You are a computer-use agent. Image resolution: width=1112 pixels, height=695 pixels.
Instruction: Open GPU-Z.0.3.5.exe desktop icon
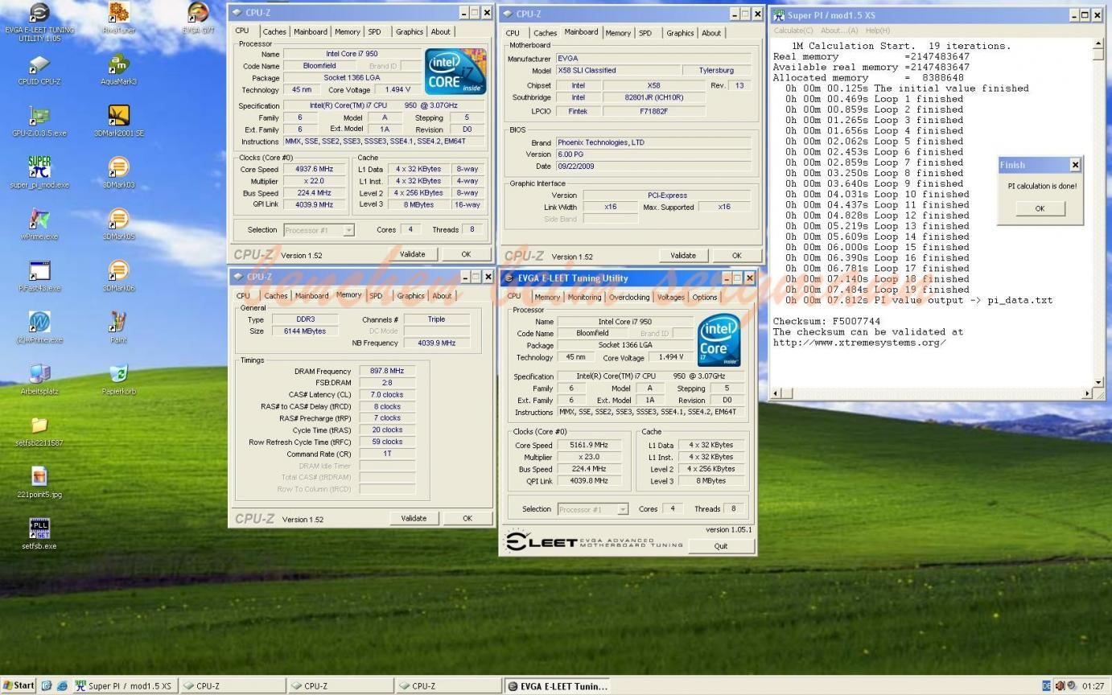pos(39,121)
